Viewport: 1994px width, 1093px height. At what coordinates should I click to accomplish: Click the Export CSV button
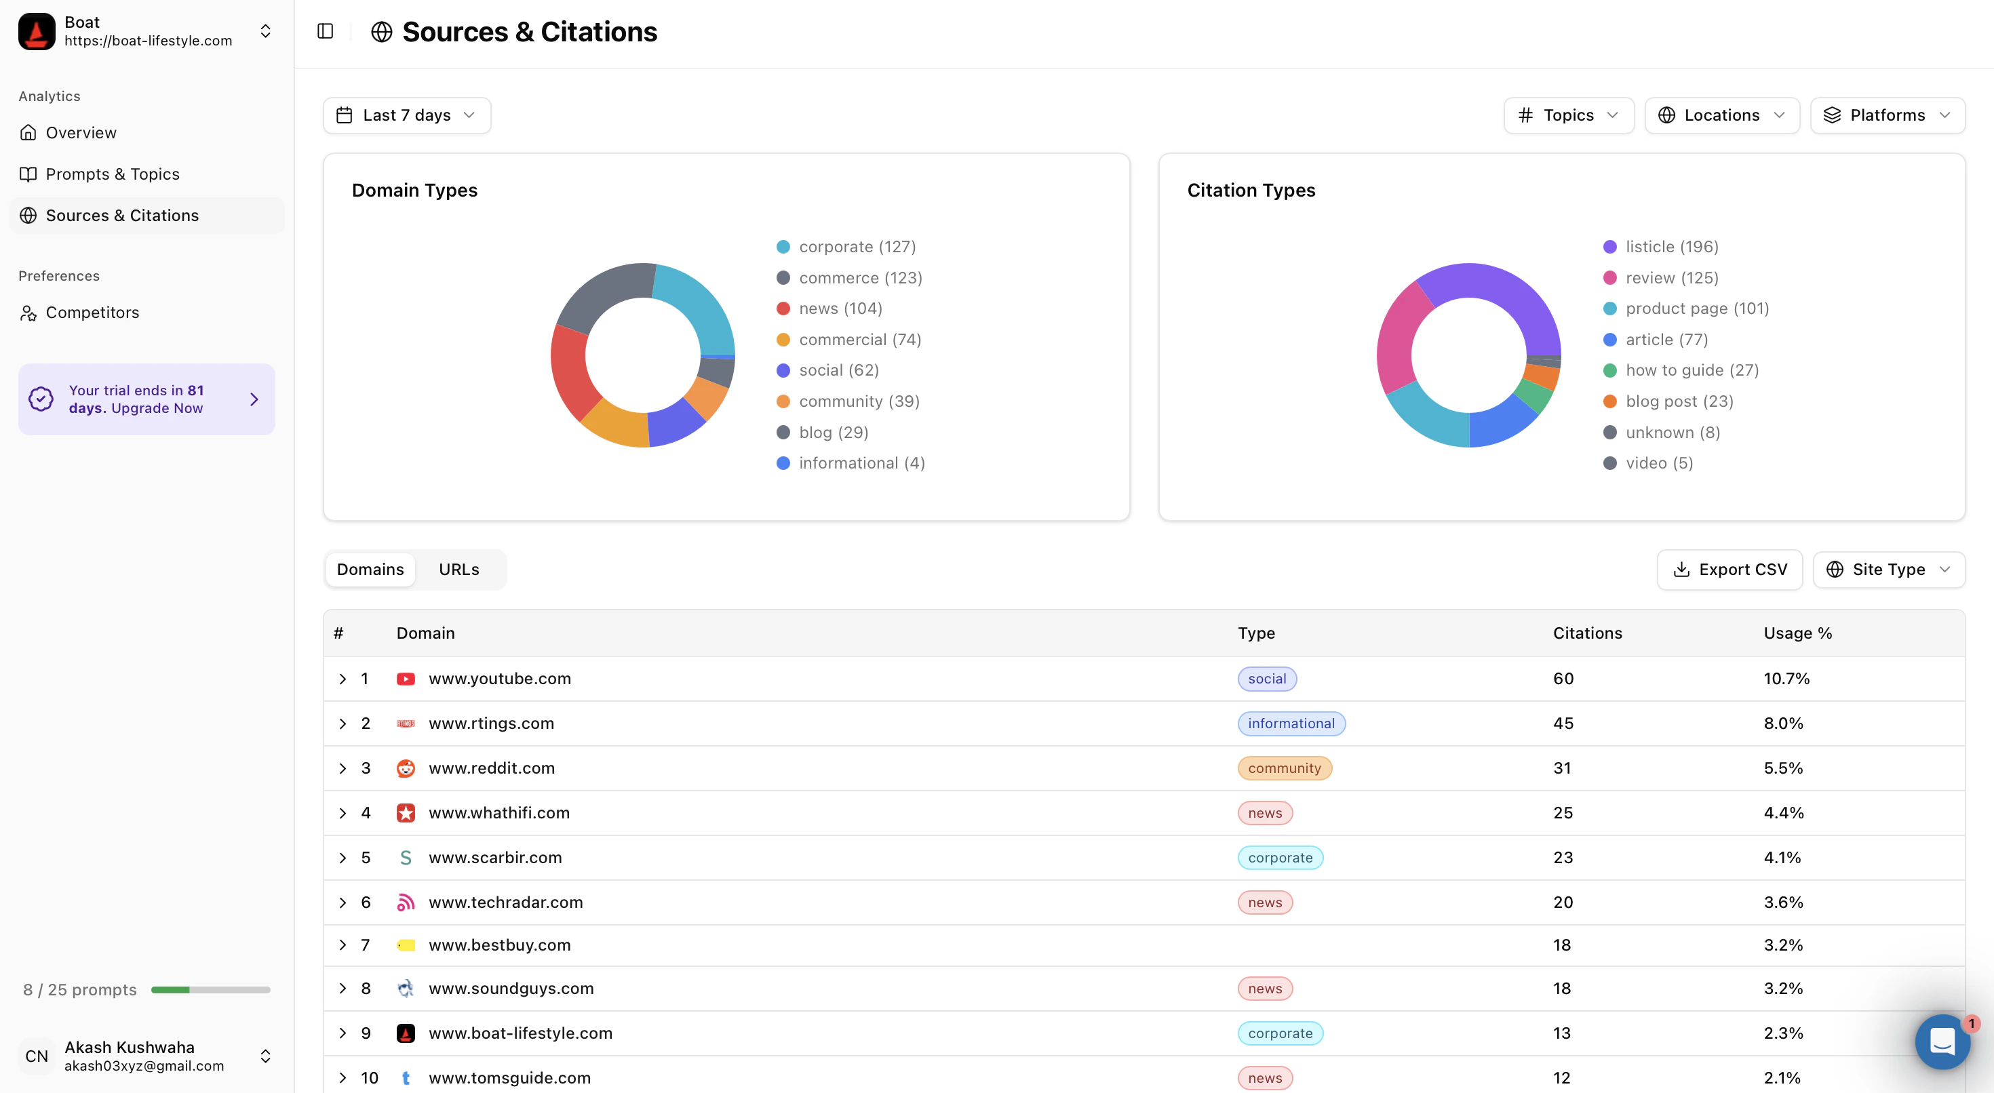(x=1729, y=570)
